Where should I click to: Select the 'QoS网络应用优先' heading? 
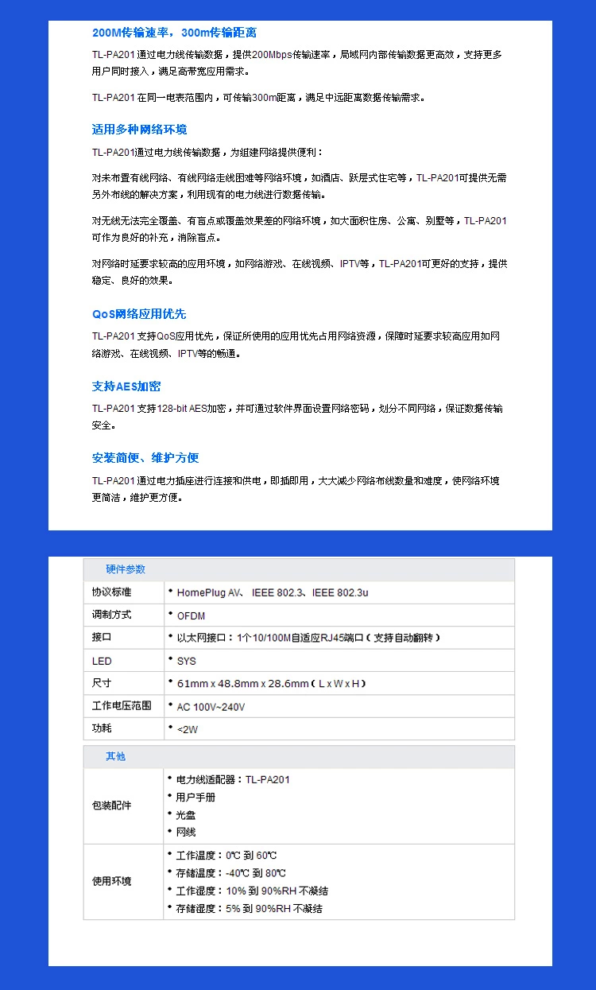coord(138,314)
